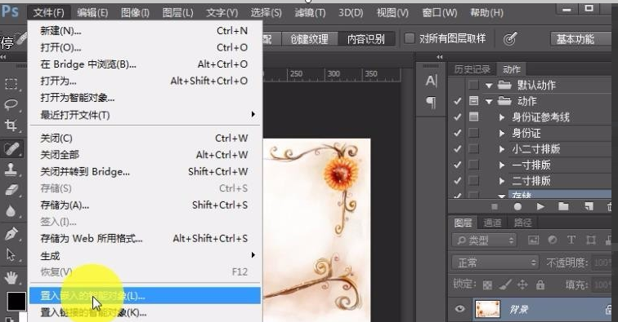
Task: Click the black foreground color swatch
Action: tap(16, 301)
